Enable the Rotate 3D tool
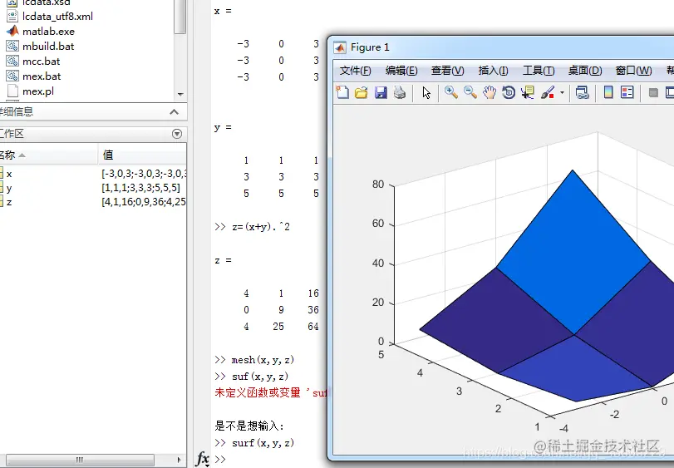 [x=509, y=92]
